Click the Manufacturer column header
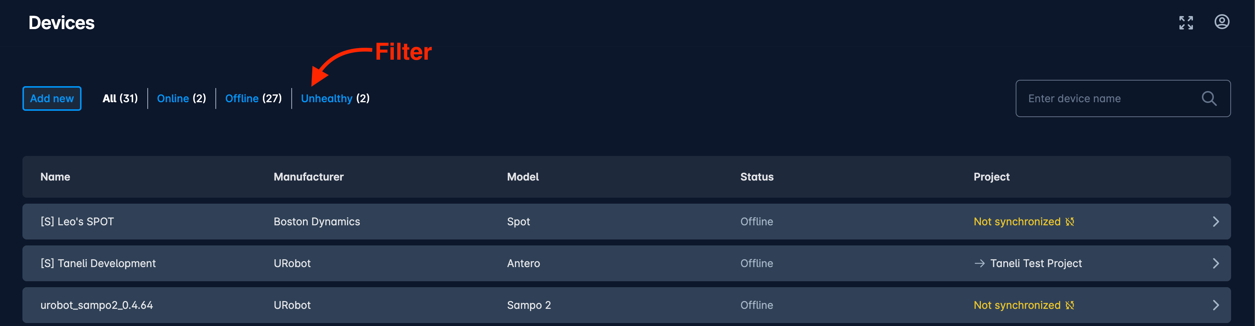 (x=309, y=177)
